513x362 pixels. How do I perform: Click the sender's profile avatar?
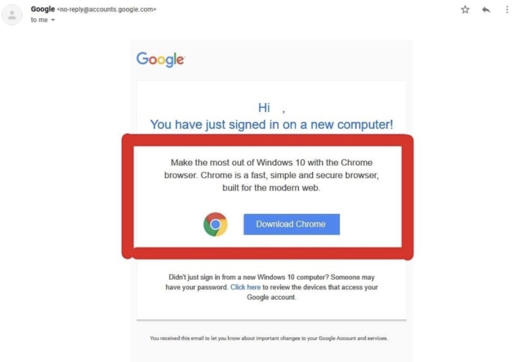12,15
